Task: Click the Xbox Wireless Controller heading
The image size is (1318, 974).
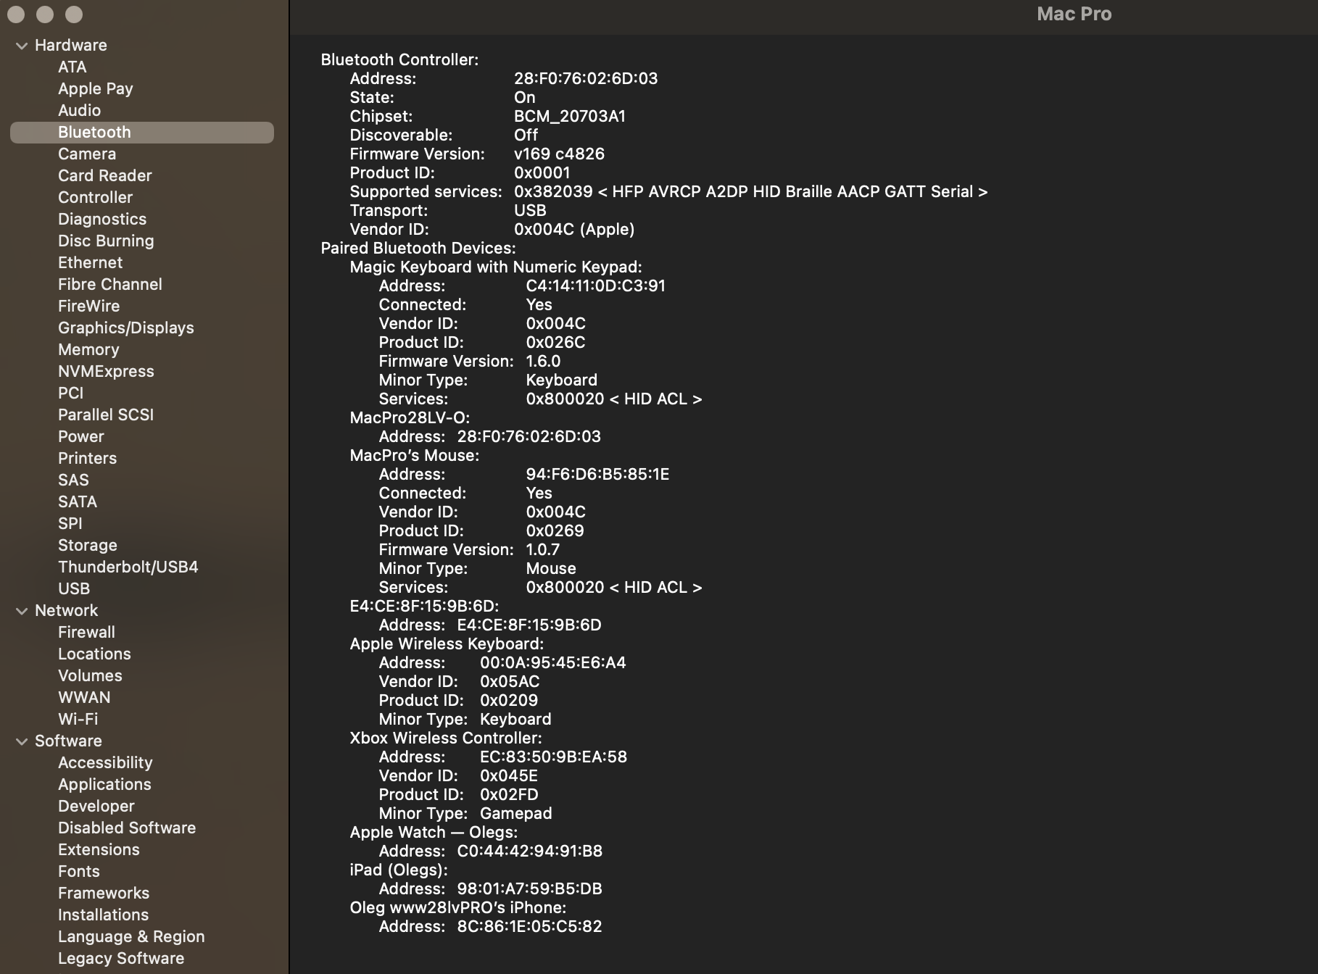Action: tap(446, 738)
